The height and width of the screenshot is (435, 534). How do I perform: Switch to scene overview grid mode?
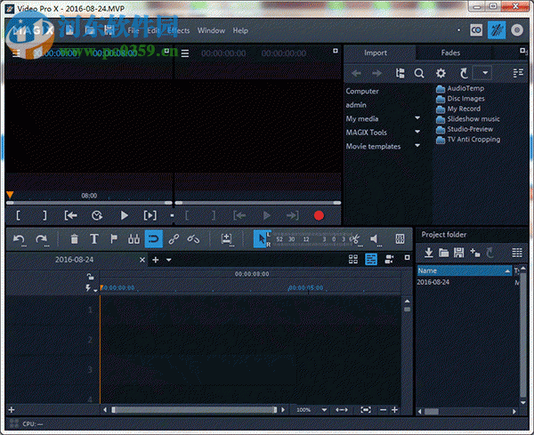(x=353, y=260)
